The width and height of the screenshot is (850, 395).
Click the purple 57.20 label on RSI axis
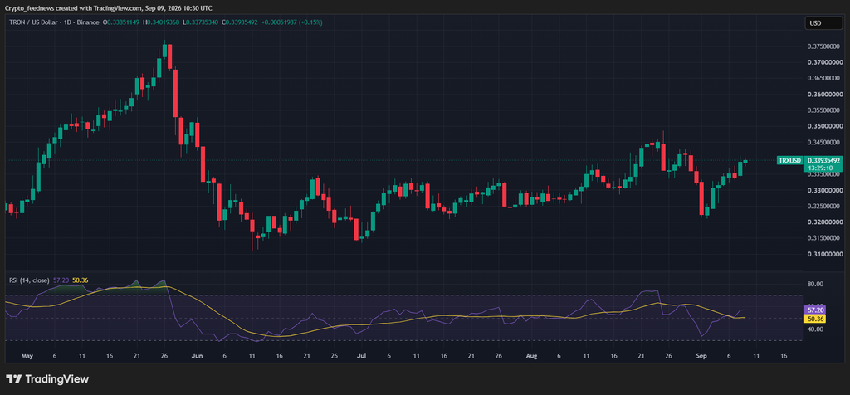click(815, 310)
